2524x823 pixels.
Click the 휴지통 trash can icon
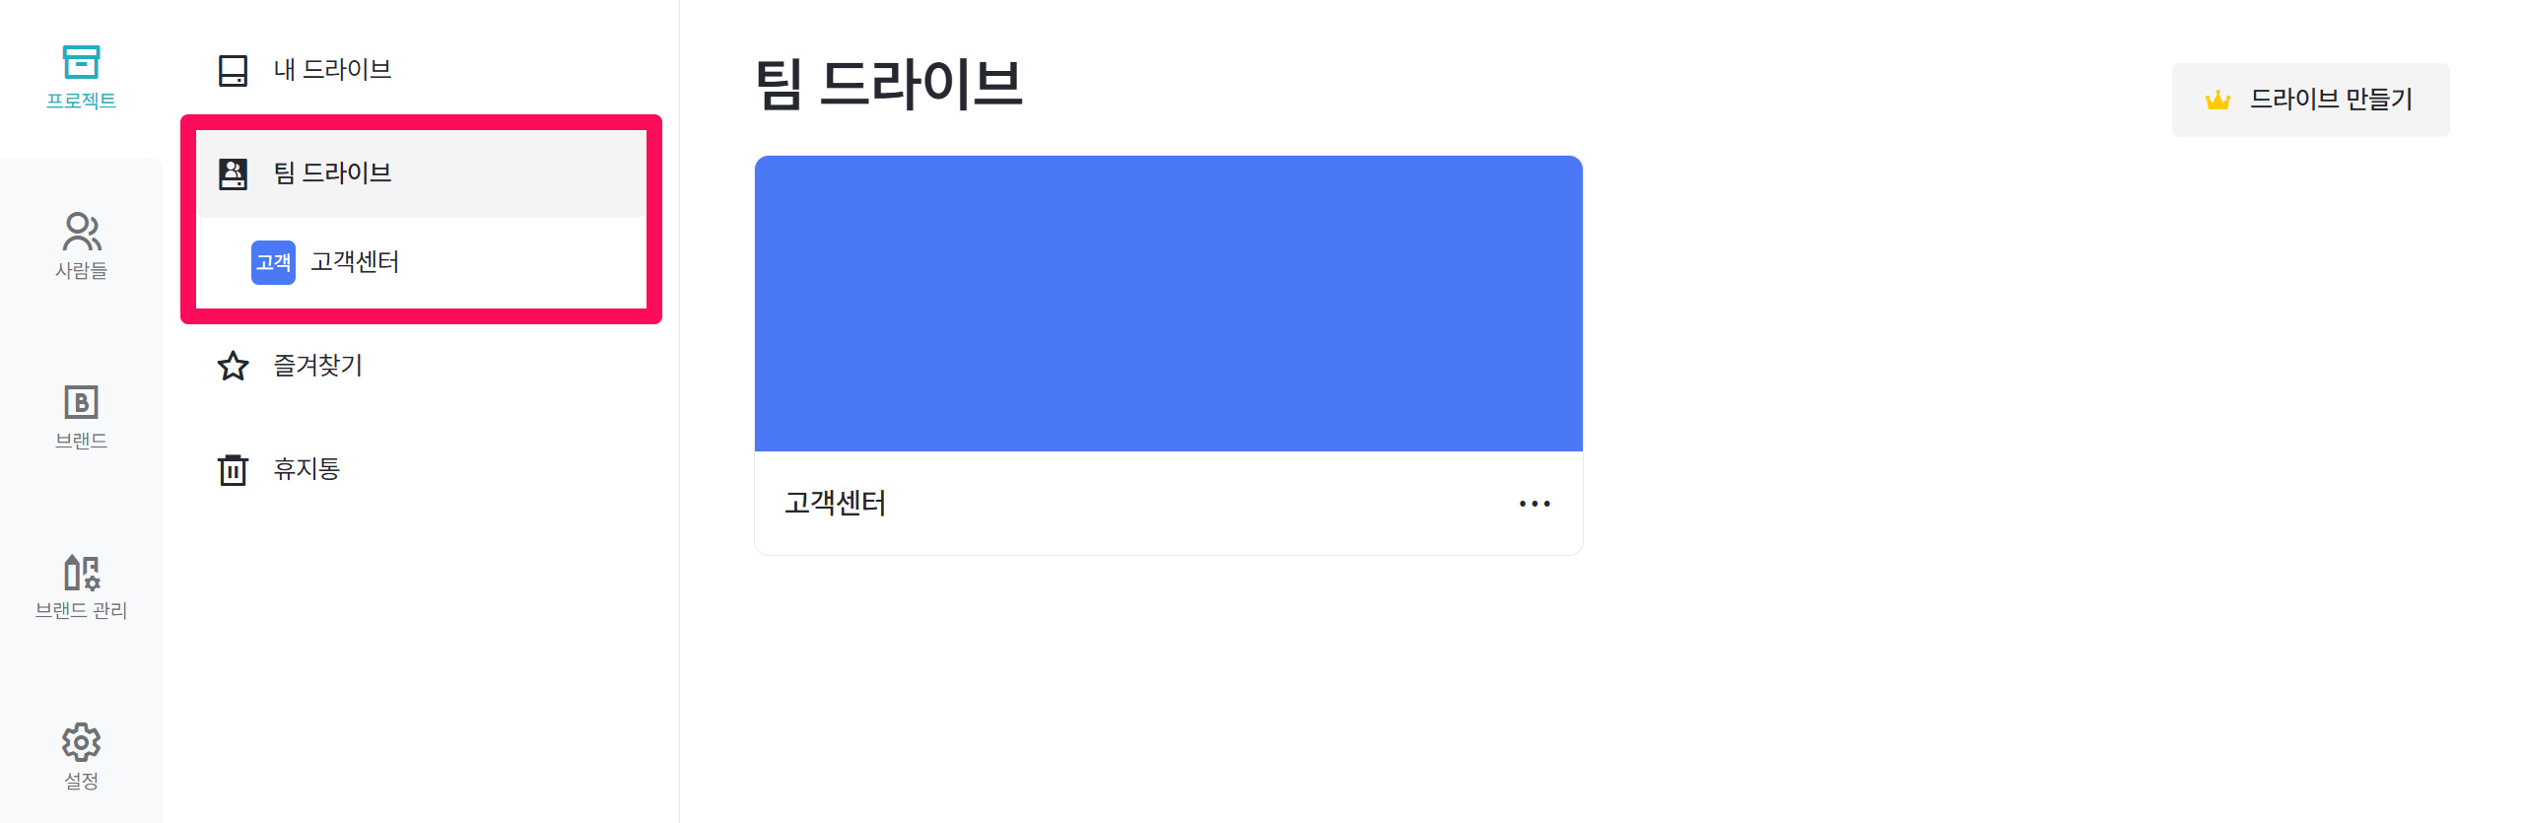pyautogui.click(x=233, y=469)
